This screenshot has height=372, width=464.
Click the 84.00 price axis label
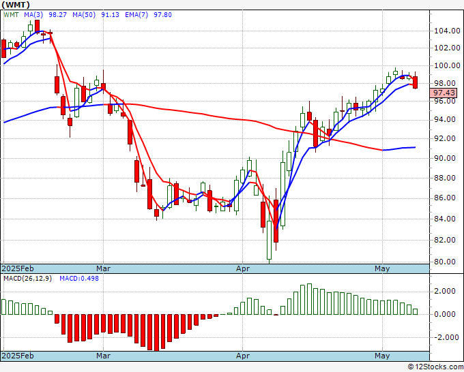click(x=444, y=219)
